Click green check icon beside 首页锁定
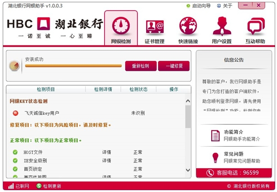 (15, 169)
